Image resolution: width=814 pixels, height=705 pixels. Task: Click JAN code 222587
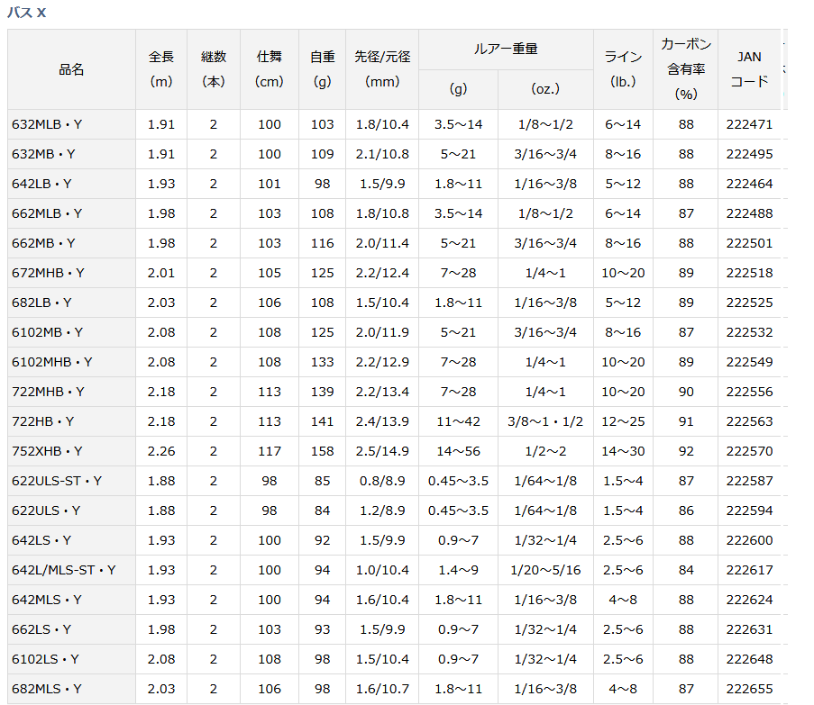click(x=750, y=481)
